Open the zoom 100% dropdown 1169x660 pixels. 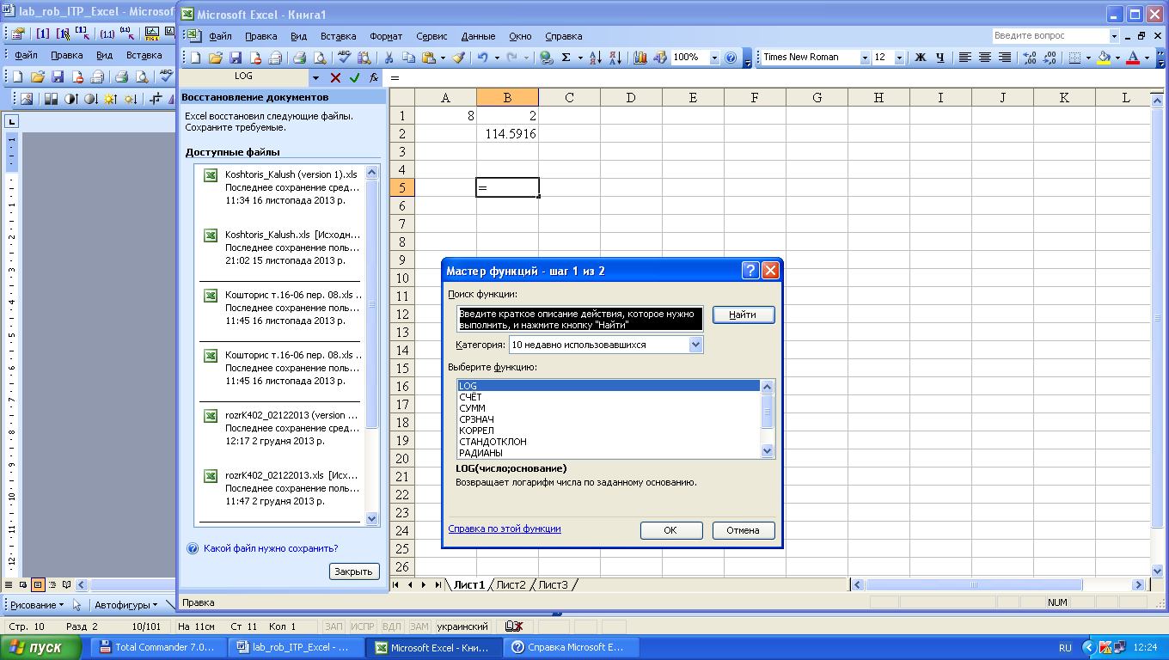pos(713,58)
